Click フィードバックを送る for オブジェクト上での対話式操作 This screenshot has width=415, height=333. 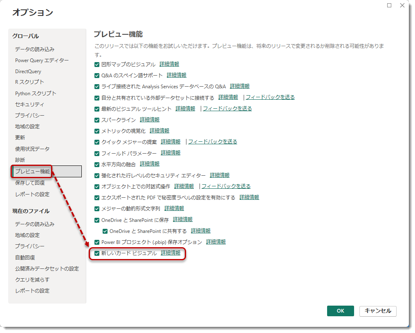pos(226,186)
